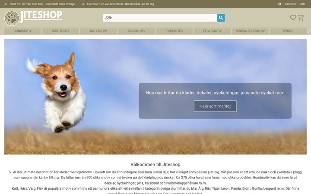Click the paw icon beside Frakt 39:-
The width and height of the screenshot is (311, 194).
[x=6, y=4]
